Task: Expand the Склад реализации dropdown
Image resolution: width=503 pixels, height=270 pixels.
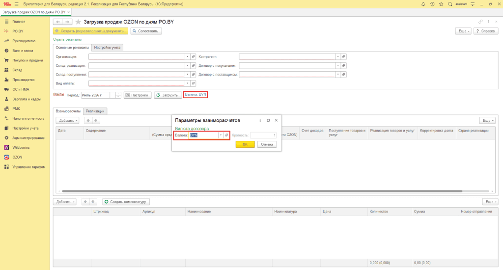Action: click(x=187, y=65)
